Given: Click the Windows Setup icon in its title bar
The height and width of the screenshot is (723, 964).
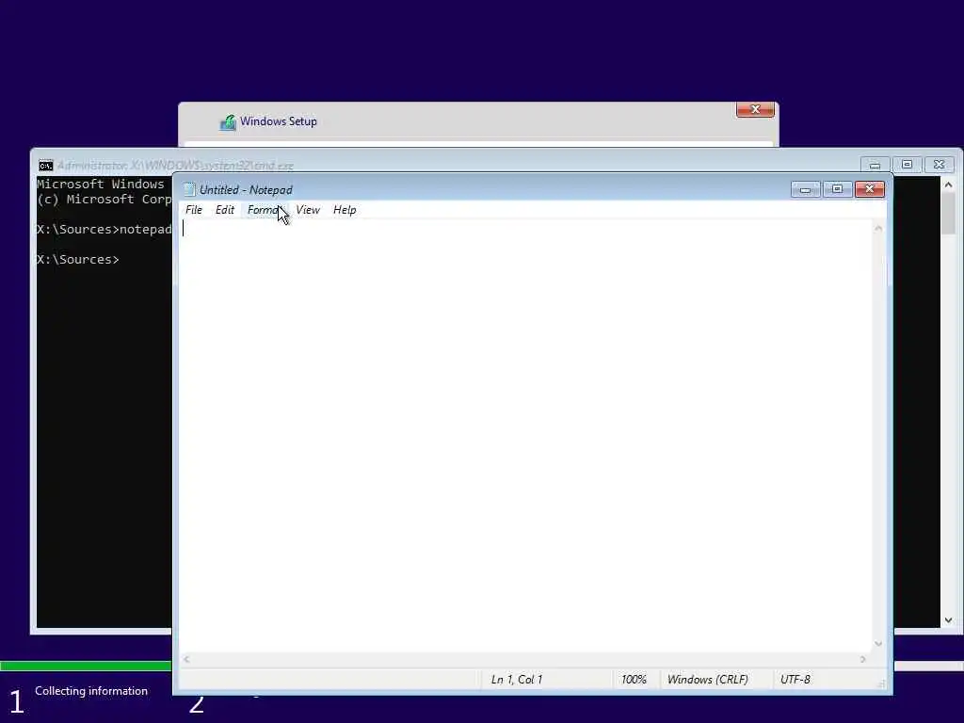Looking at the screenshot, I should tap(228, 122).
